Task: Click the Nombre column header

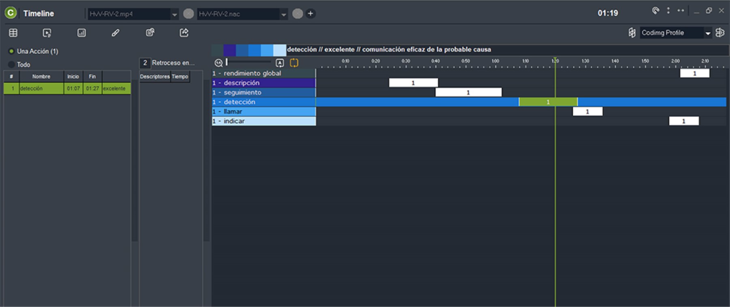Action: [41, 77]
